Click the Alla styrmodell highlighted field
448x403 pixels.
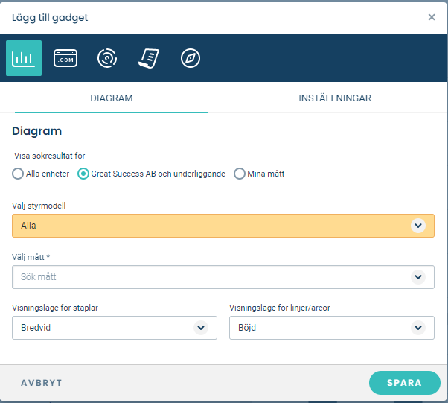tap(223, 226)
